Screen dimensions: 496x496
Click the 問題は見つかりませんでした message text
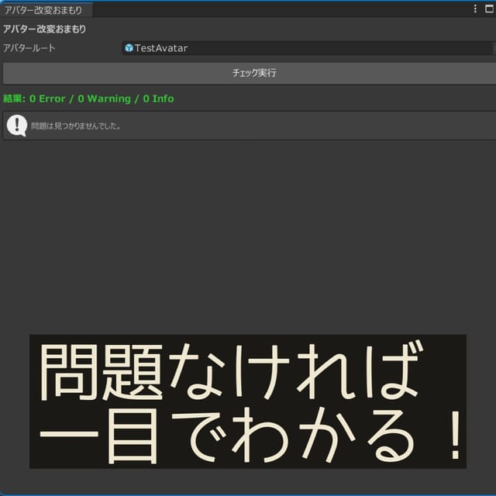[76, 126]
